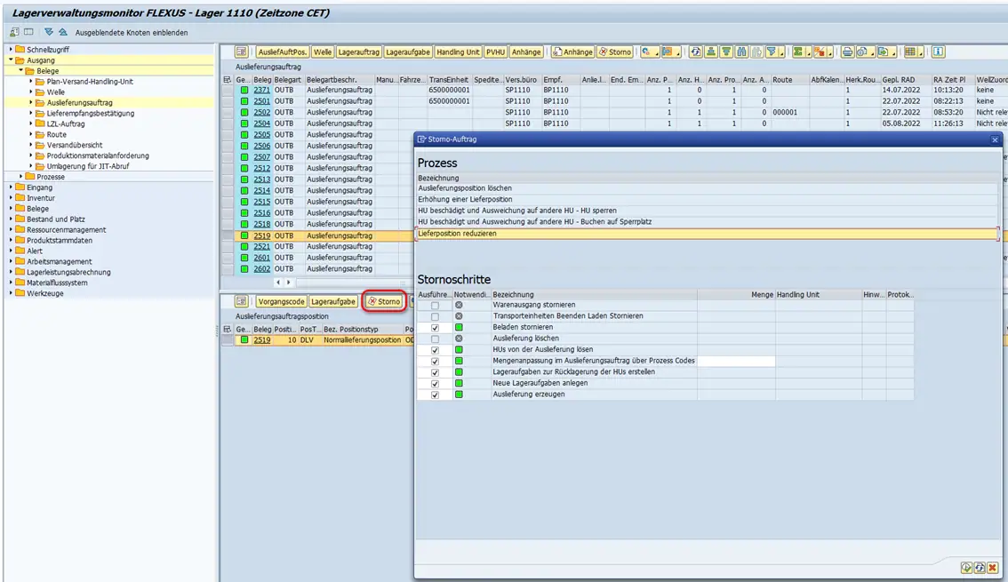
Task: Click the refresh icon in Storno-Auftrag dialog footer
Action: point(979,567)
